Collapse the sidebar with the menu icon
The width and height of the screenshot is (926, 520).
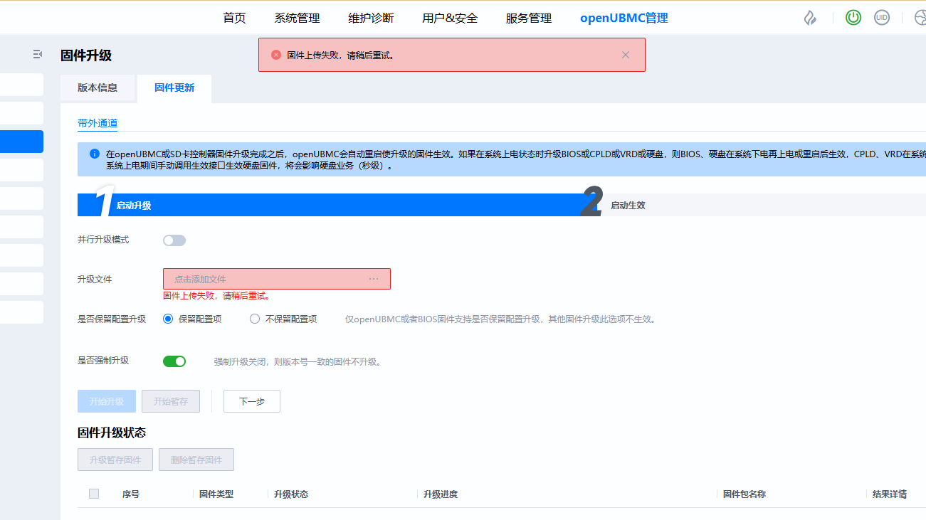coord(38,54)
